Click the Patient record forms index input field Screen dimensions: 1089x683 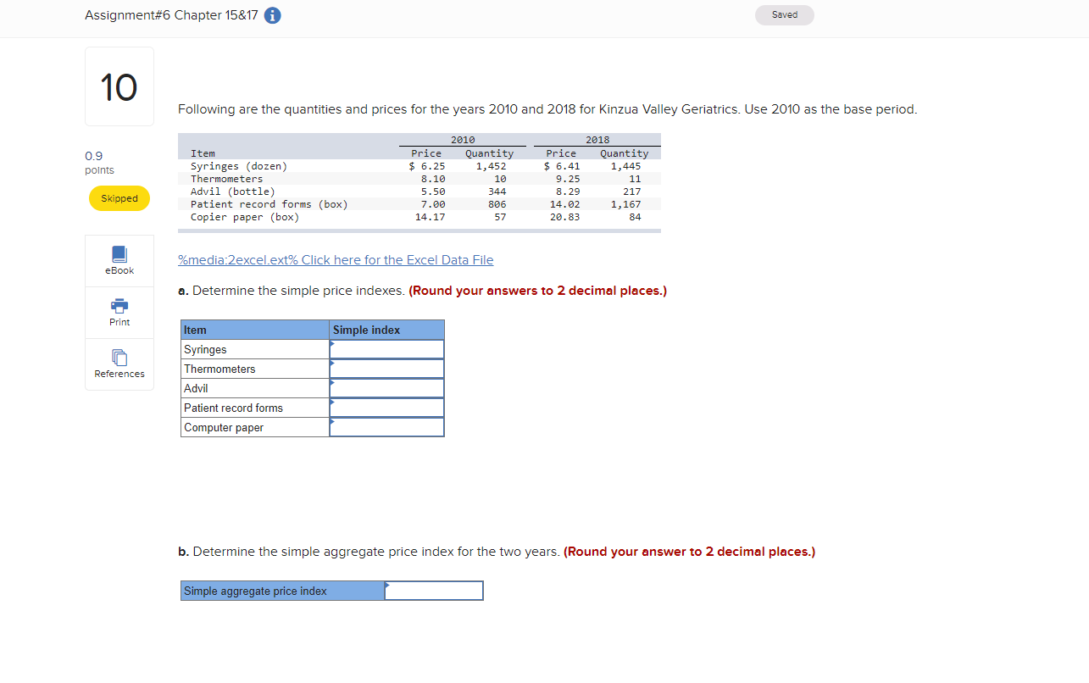[390, 407]
